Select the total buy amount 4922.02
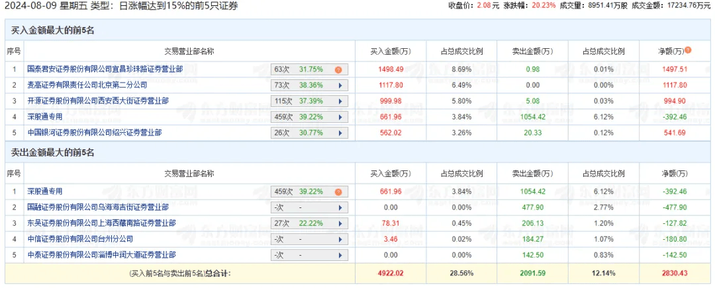This screenshot has width=715, height=288. pyautogui.click(x=391, y=273)
